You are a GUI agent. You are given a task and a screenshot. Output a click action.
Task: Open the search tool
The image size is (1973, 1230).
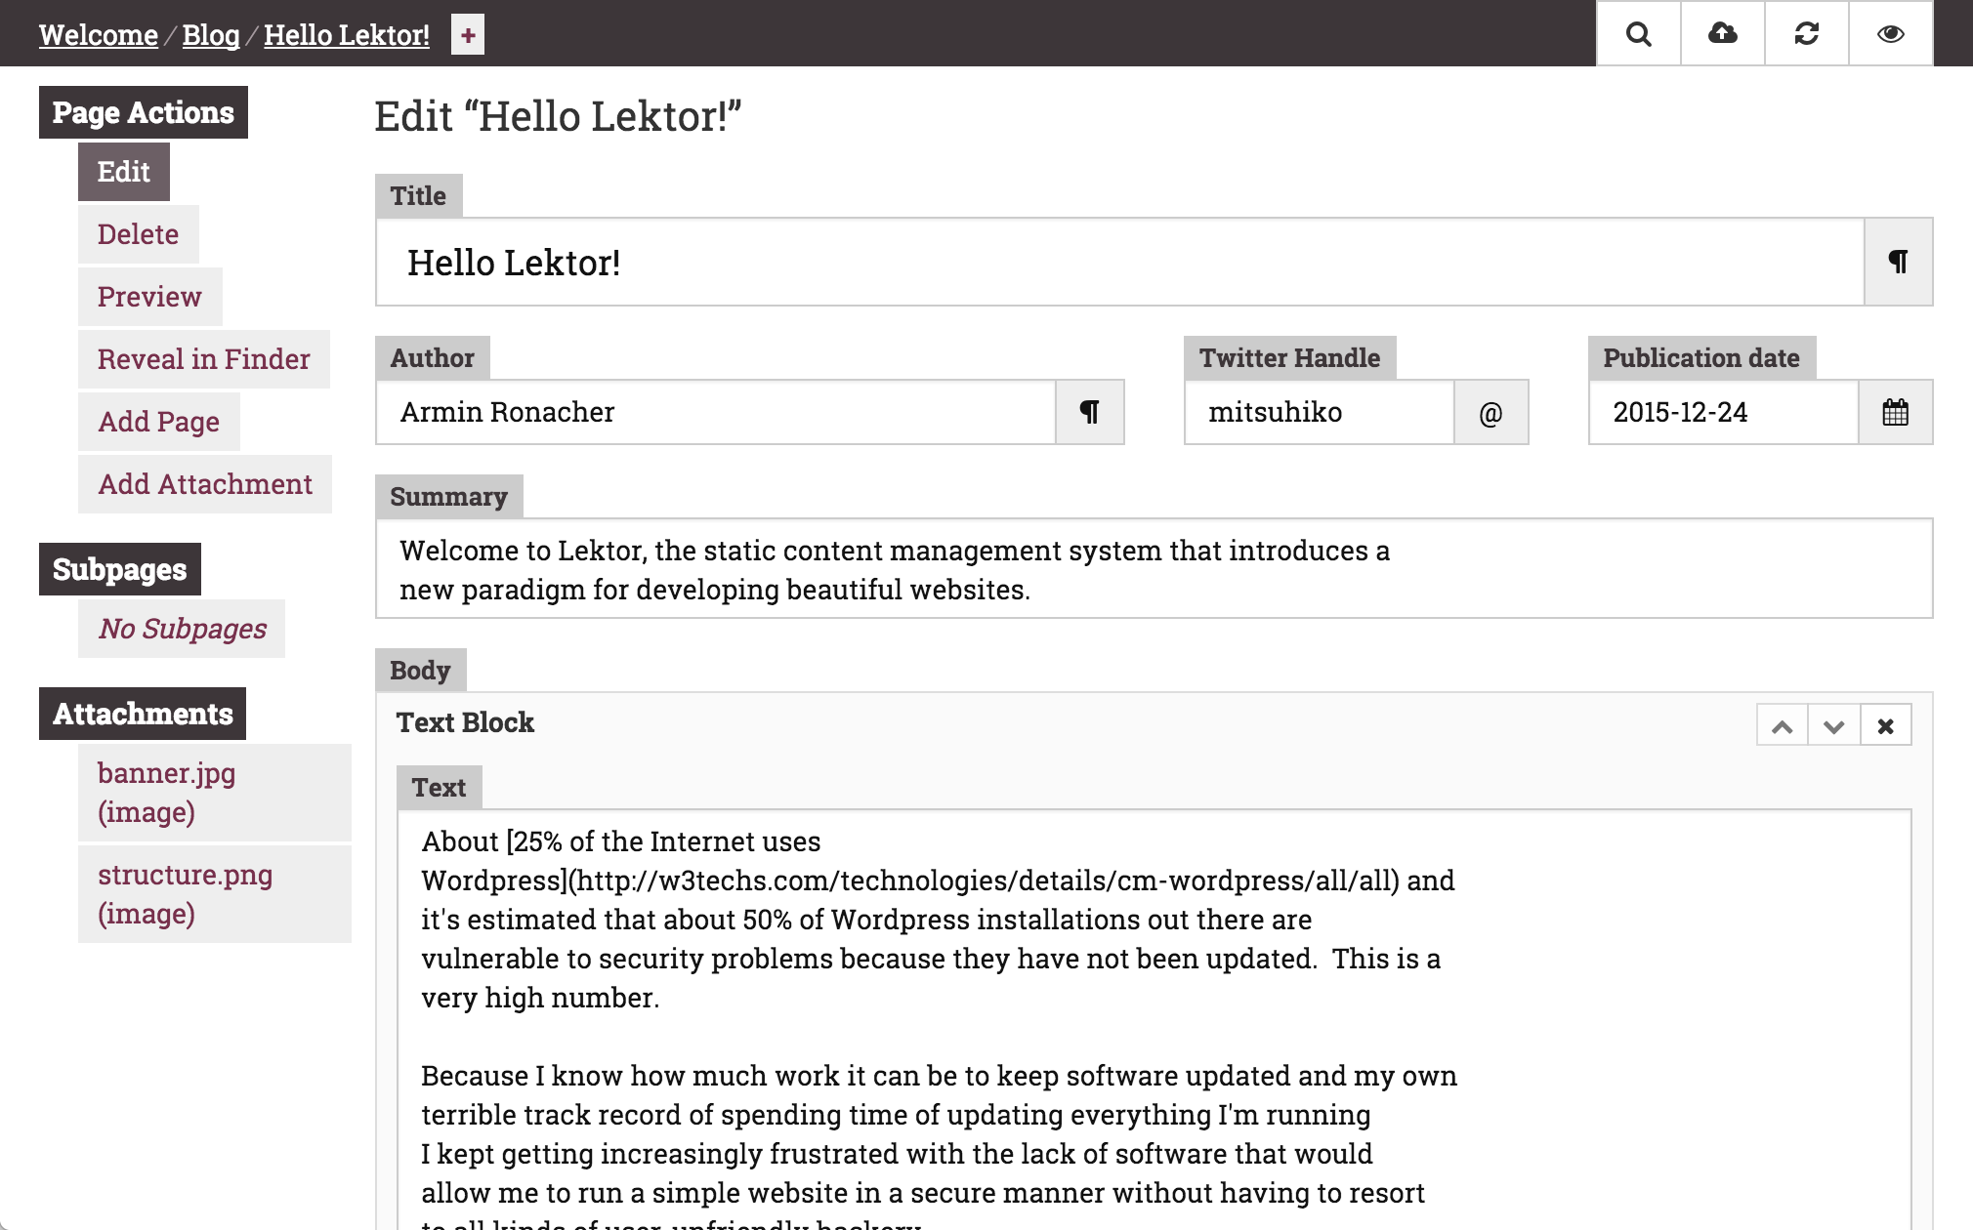click(x=1639, y=34)
